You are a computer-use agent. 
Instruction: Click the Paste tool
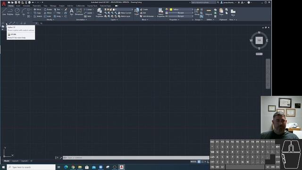coord(221,11)
